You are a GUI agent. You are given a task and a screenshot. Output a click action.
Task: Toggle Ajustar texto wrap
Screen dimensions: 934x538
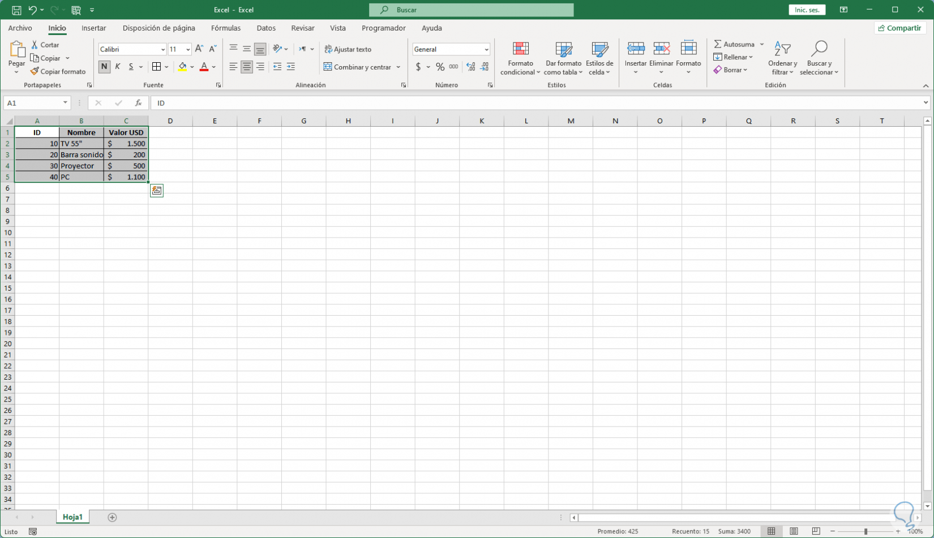[348, 49]
